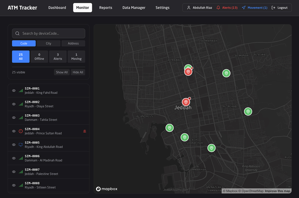This screenshot has width=299, height=198.
Task: Toggle visibility eye for SIM-0005
Action: pos(14,145)
